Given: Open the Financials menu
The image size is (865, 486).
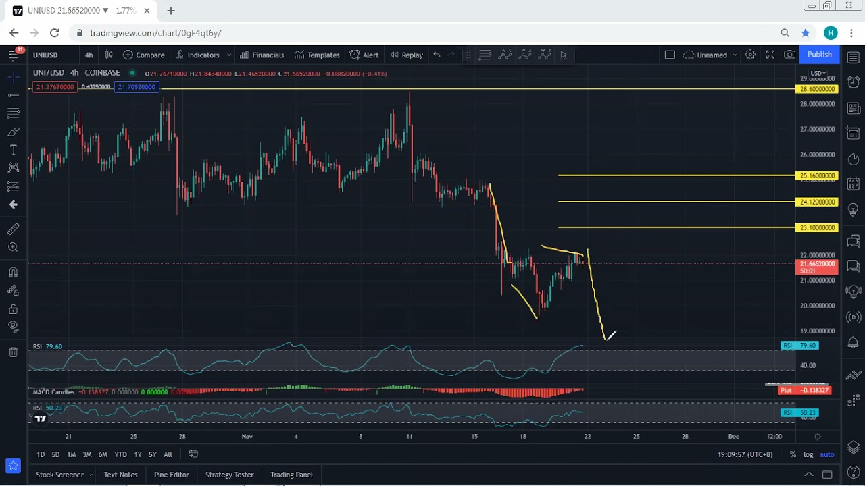Looking at the screenshot, I should (262, 55).
